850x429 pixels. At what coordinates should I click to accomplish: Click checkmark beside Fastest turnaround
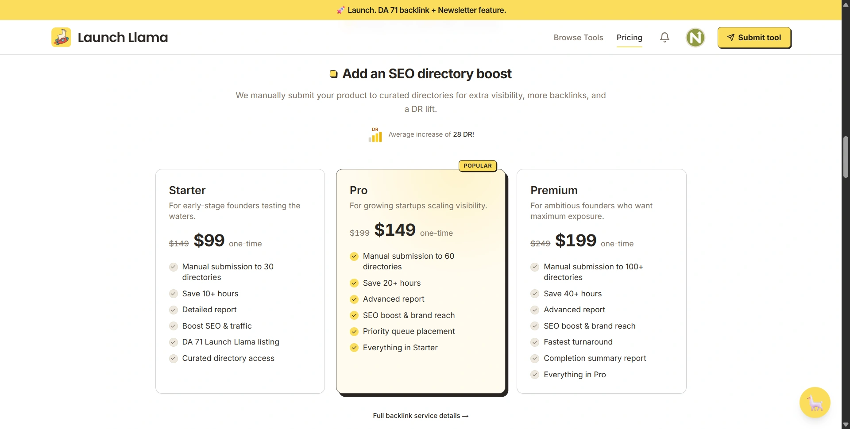tap(535, 342)
